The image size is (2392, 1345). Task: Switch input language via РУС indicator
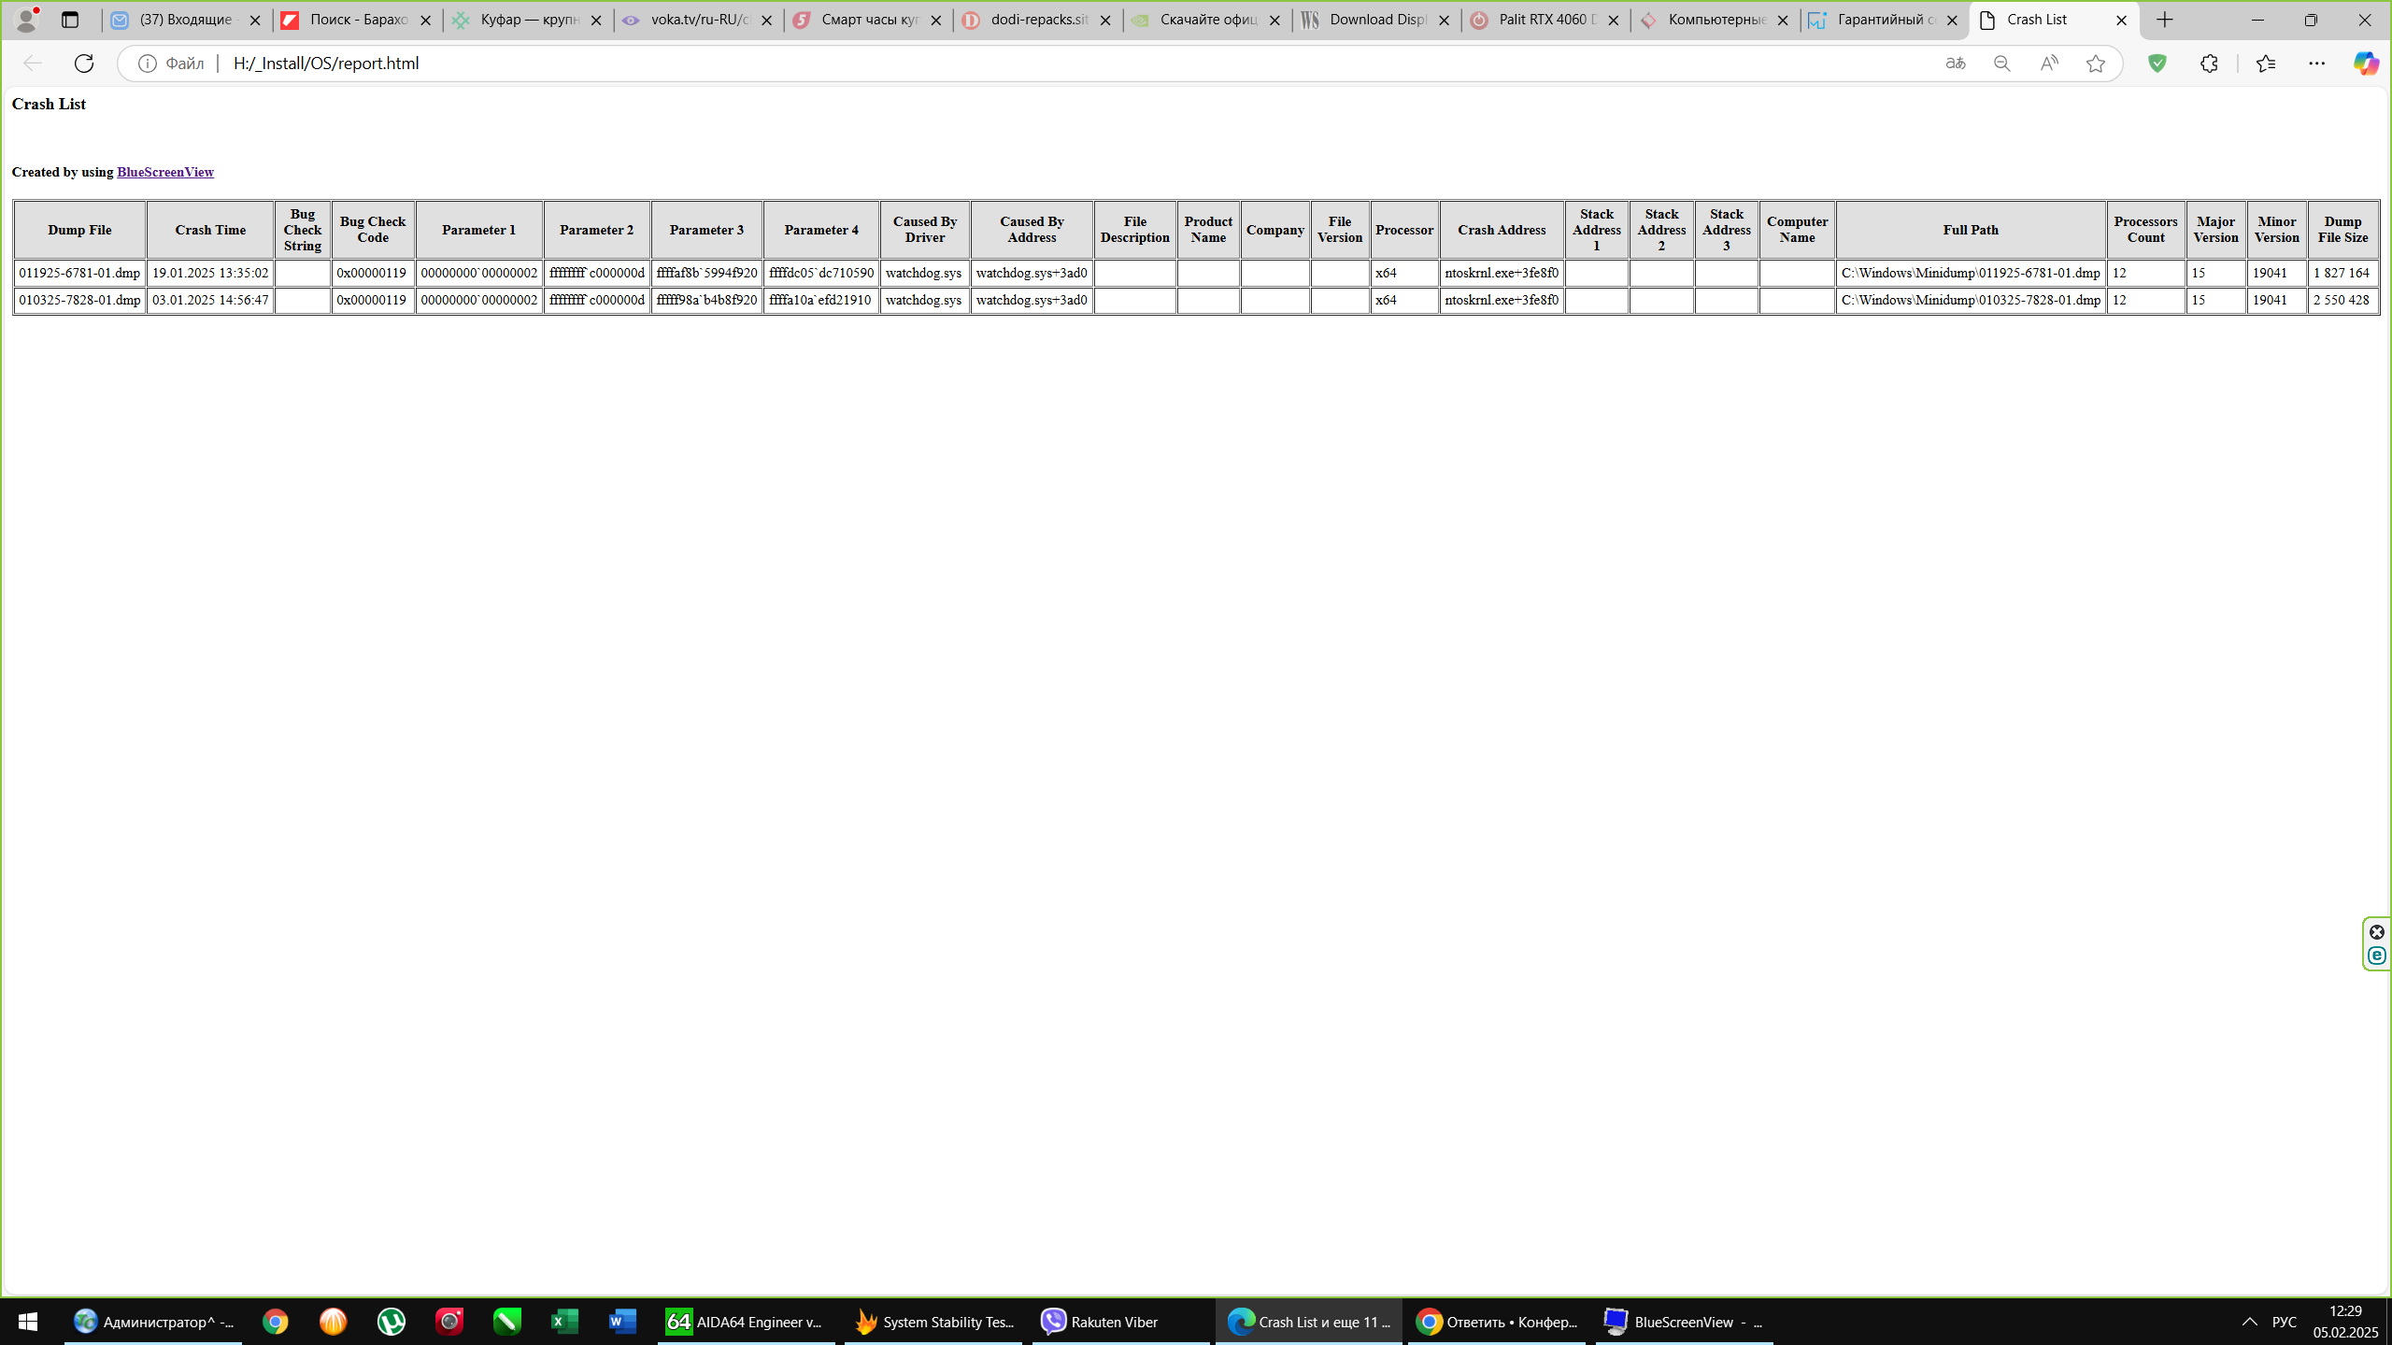2284,1322
